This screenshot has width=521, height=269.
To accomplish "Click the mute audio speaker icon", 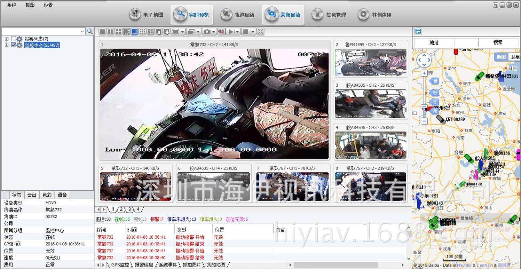I will [x=220, y=32].
